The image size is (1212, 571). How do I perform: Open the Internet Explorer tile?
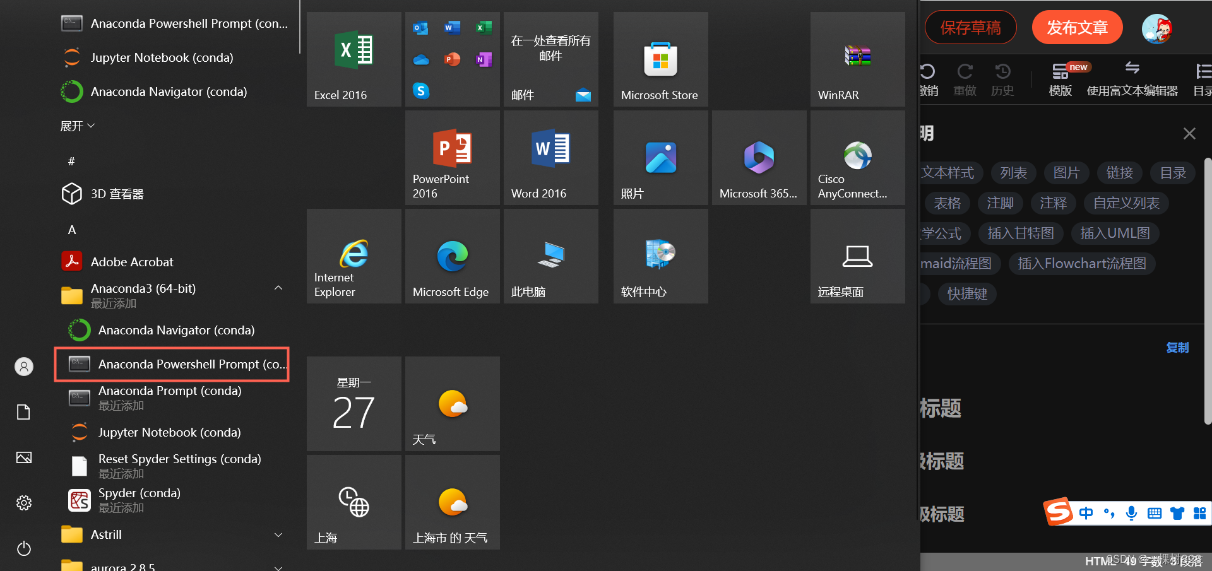354,256
